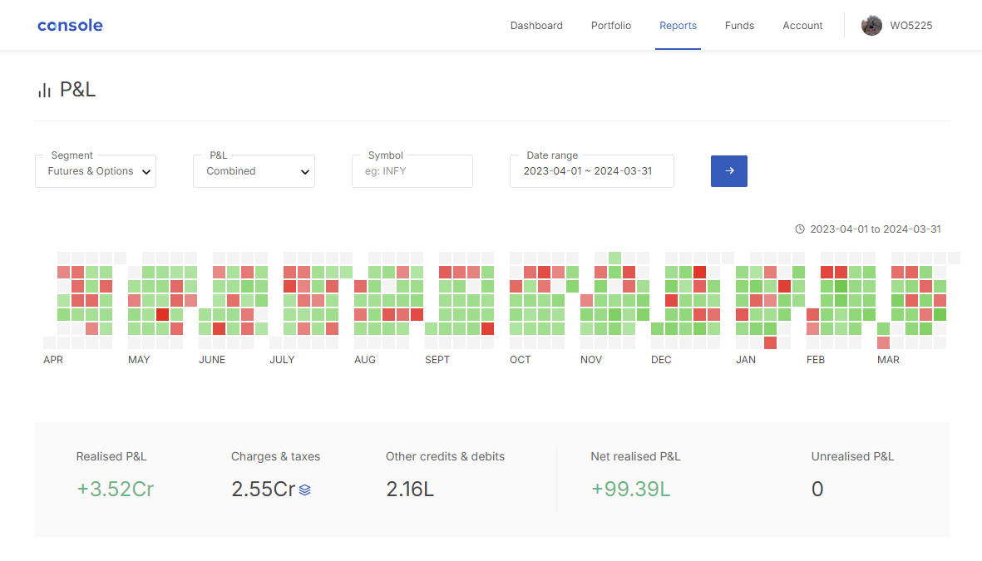Click the Charges & taxes value 2.55Cr
This screenshot has width=982, height=561.
263,489
